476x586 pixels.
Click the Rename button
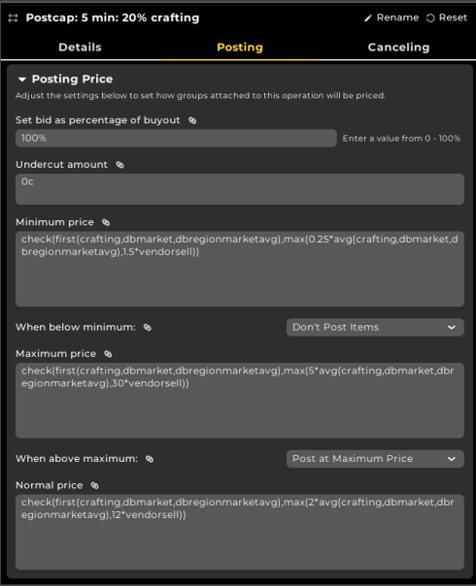tap(391, 17)
